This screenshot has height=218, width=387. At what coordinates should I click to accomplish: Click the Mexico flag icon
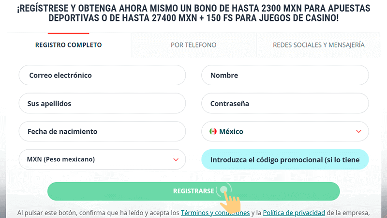(213, 131)
